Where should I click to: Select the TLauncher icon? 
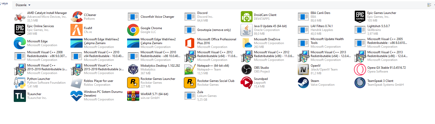pyautogui.click(x=20, y=96)
